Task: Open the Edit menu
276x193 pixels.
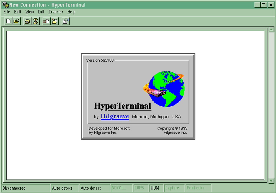Action: click(17, 12)
